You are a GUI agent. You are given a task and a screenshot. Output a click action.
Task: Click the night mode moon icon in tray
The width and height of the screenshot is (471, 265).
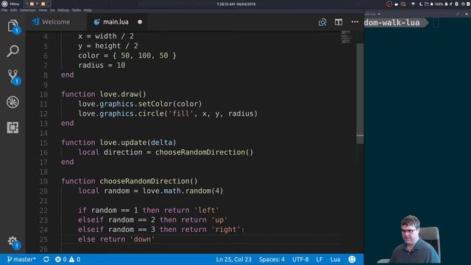(420, 4)
